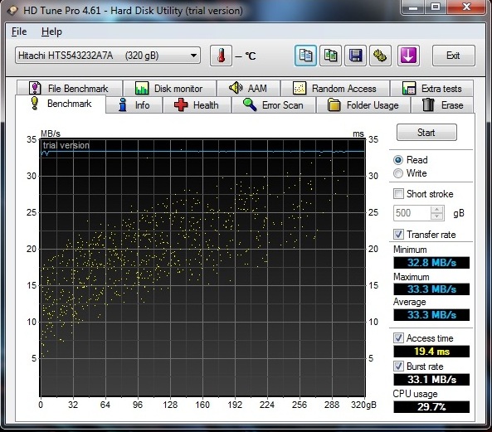This screenshot has height=432, width=492.
Task: Click the Exit button
Action: click(453, 56)
